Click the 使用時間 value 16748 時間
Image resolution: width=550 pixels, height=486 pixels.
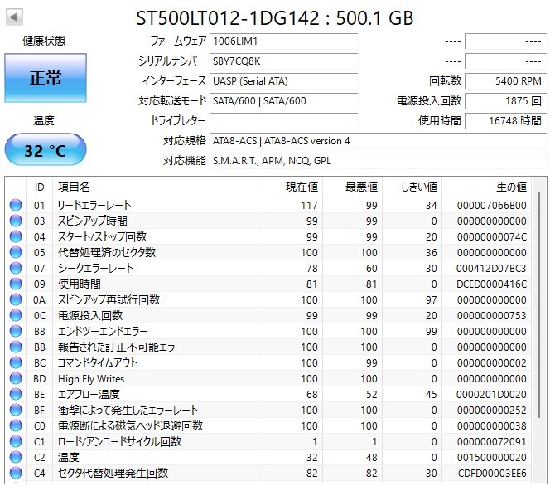pyautogui.click(x=505, y=121)
